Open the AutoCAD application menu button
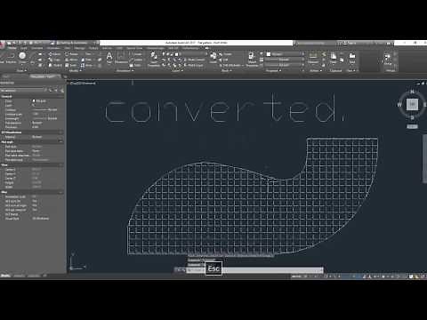This screenshot has width=427, height=320. [3, 44]
